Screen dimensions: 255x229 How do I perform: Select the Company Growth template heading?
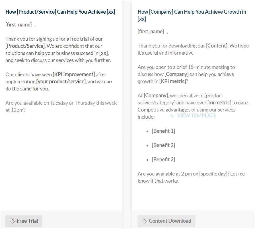[192, 15]
